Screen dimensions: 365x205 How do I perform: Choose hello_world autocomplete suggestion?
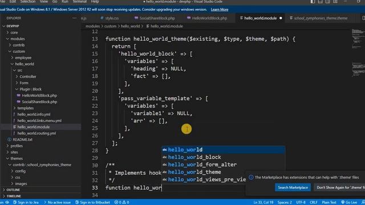coord(223,150)
